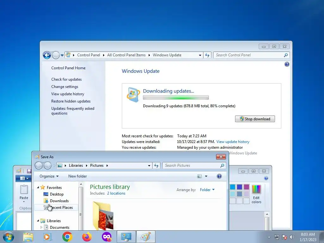Click Save icon in Paint quick access

coord(29,171)
